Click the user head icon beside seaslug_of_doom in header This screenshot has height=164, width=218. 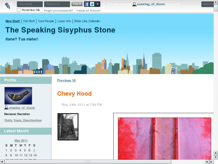pos(134,4)
